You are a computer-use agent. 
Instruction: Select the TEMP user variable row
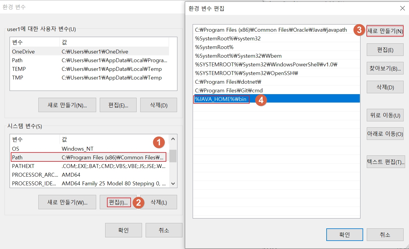pyautogui.click(x=45, y=69)
